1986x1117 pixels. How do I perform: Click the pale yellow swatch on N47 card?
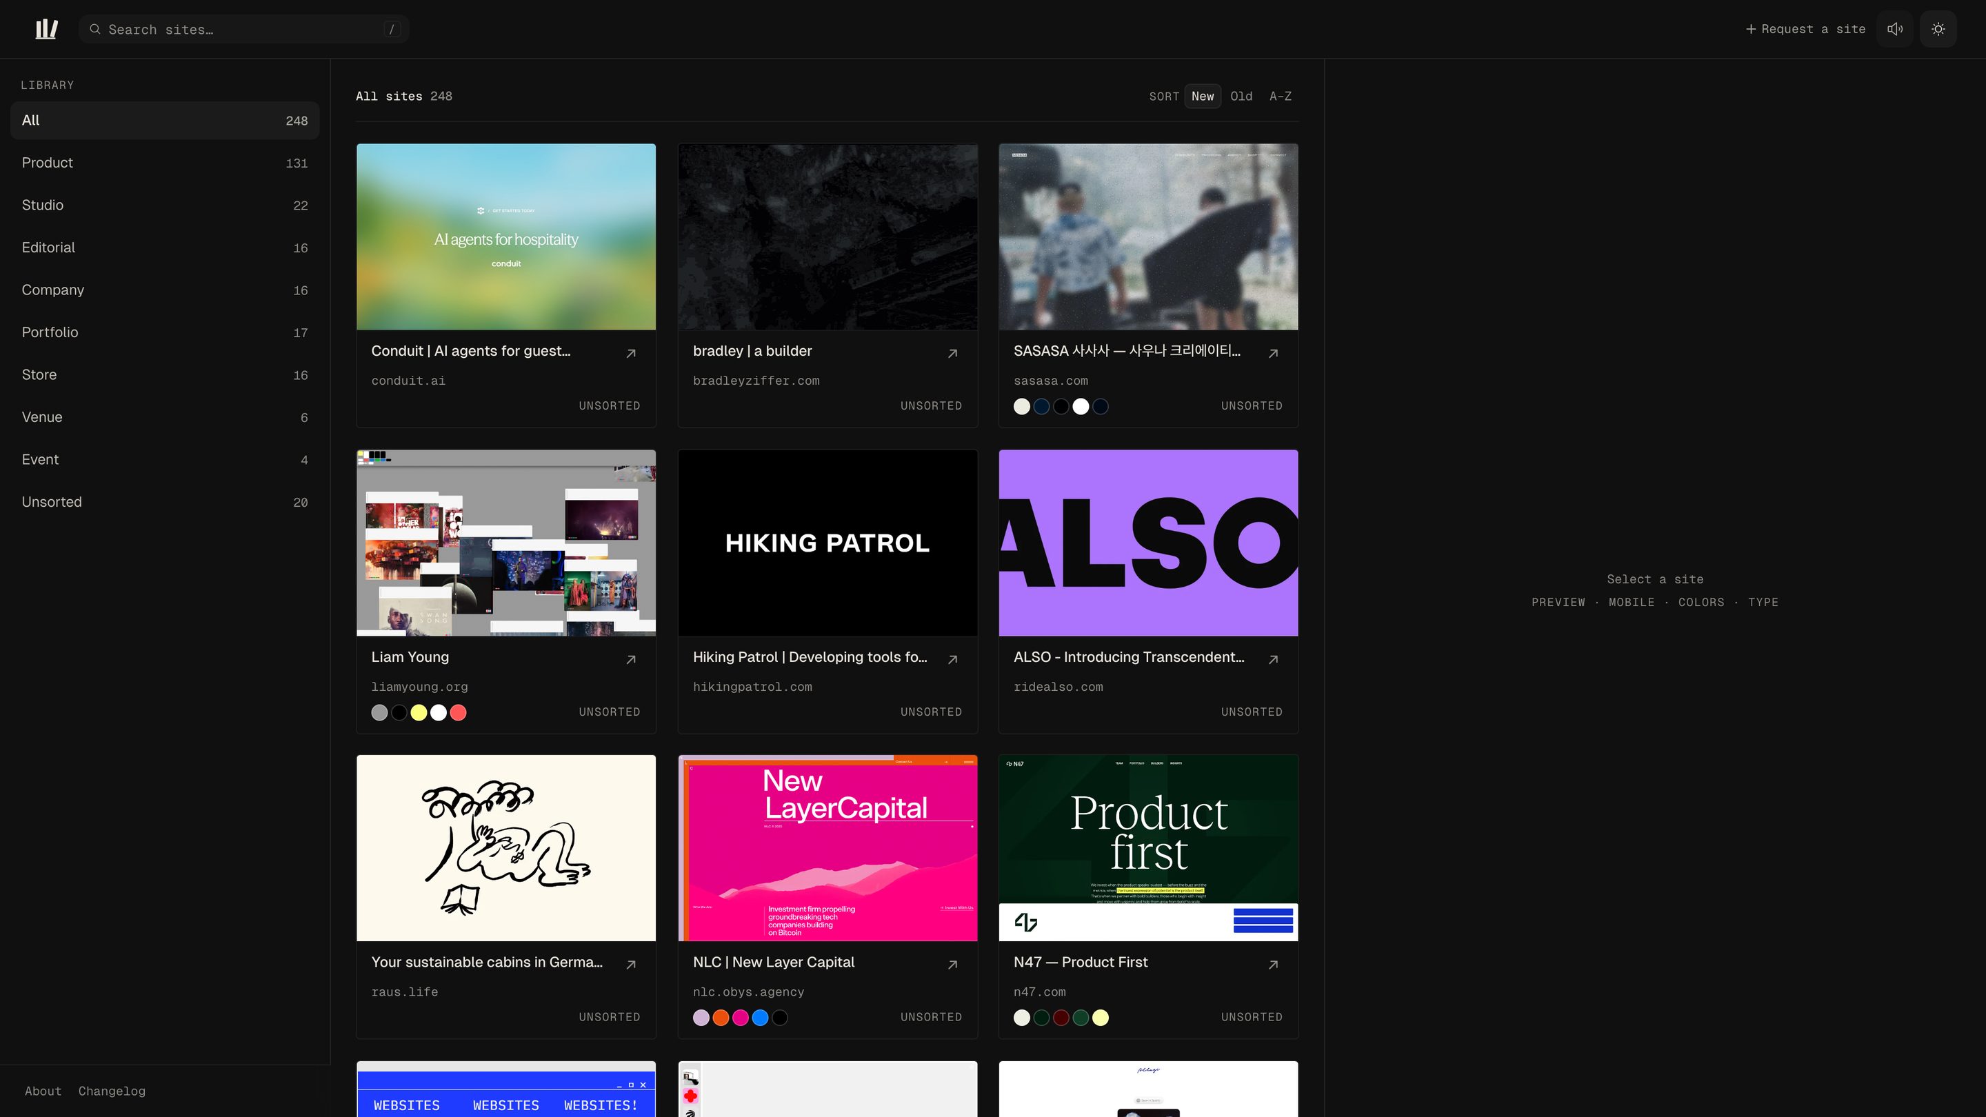point(1100,1018)
